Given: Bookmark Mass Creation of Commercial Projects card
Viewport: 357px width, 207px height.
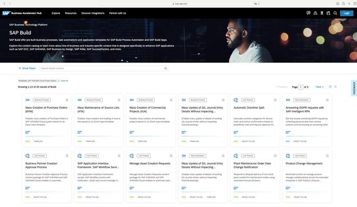Looking at the screenshot, I should 171,100.
